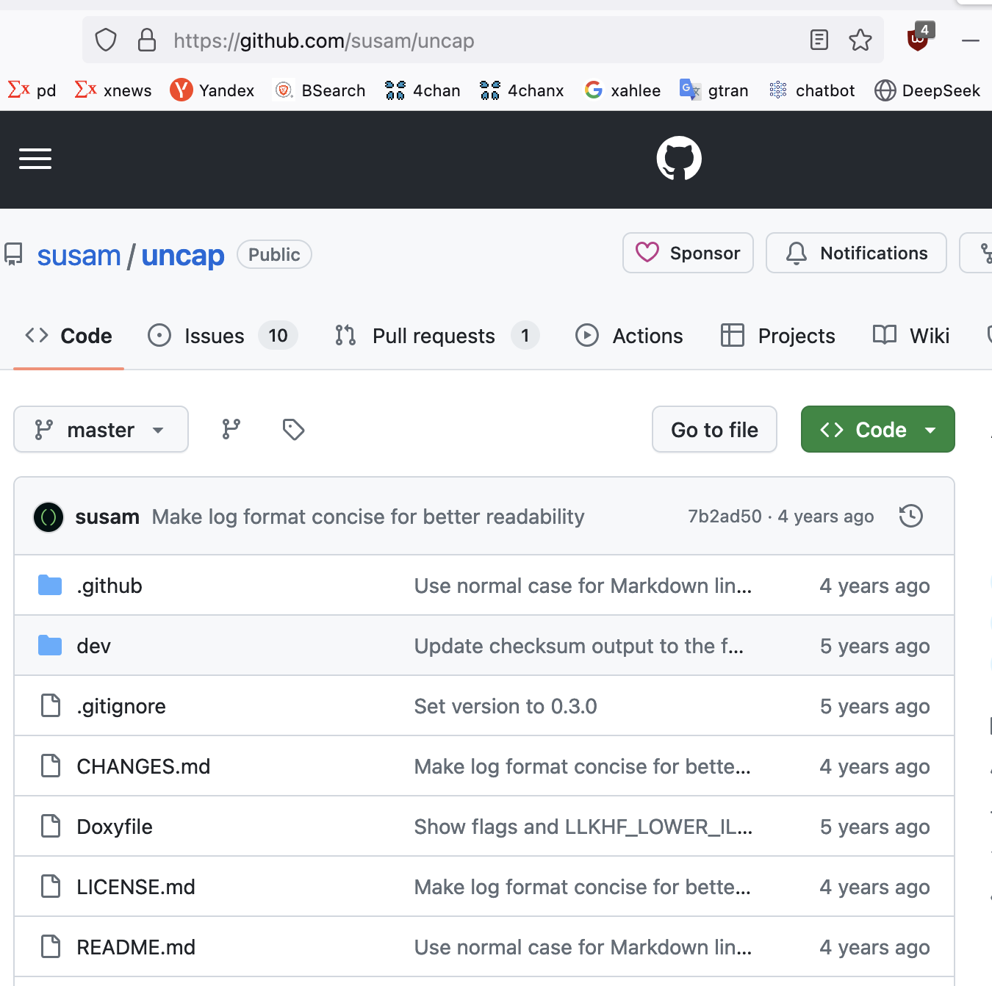
Task: Open the Wiki tab
Action: coord(911,336)
